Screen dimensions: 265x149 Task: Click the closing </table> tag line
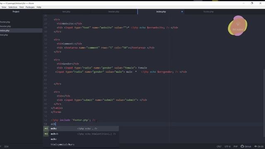pyautogui.click(x=57, y=108)
